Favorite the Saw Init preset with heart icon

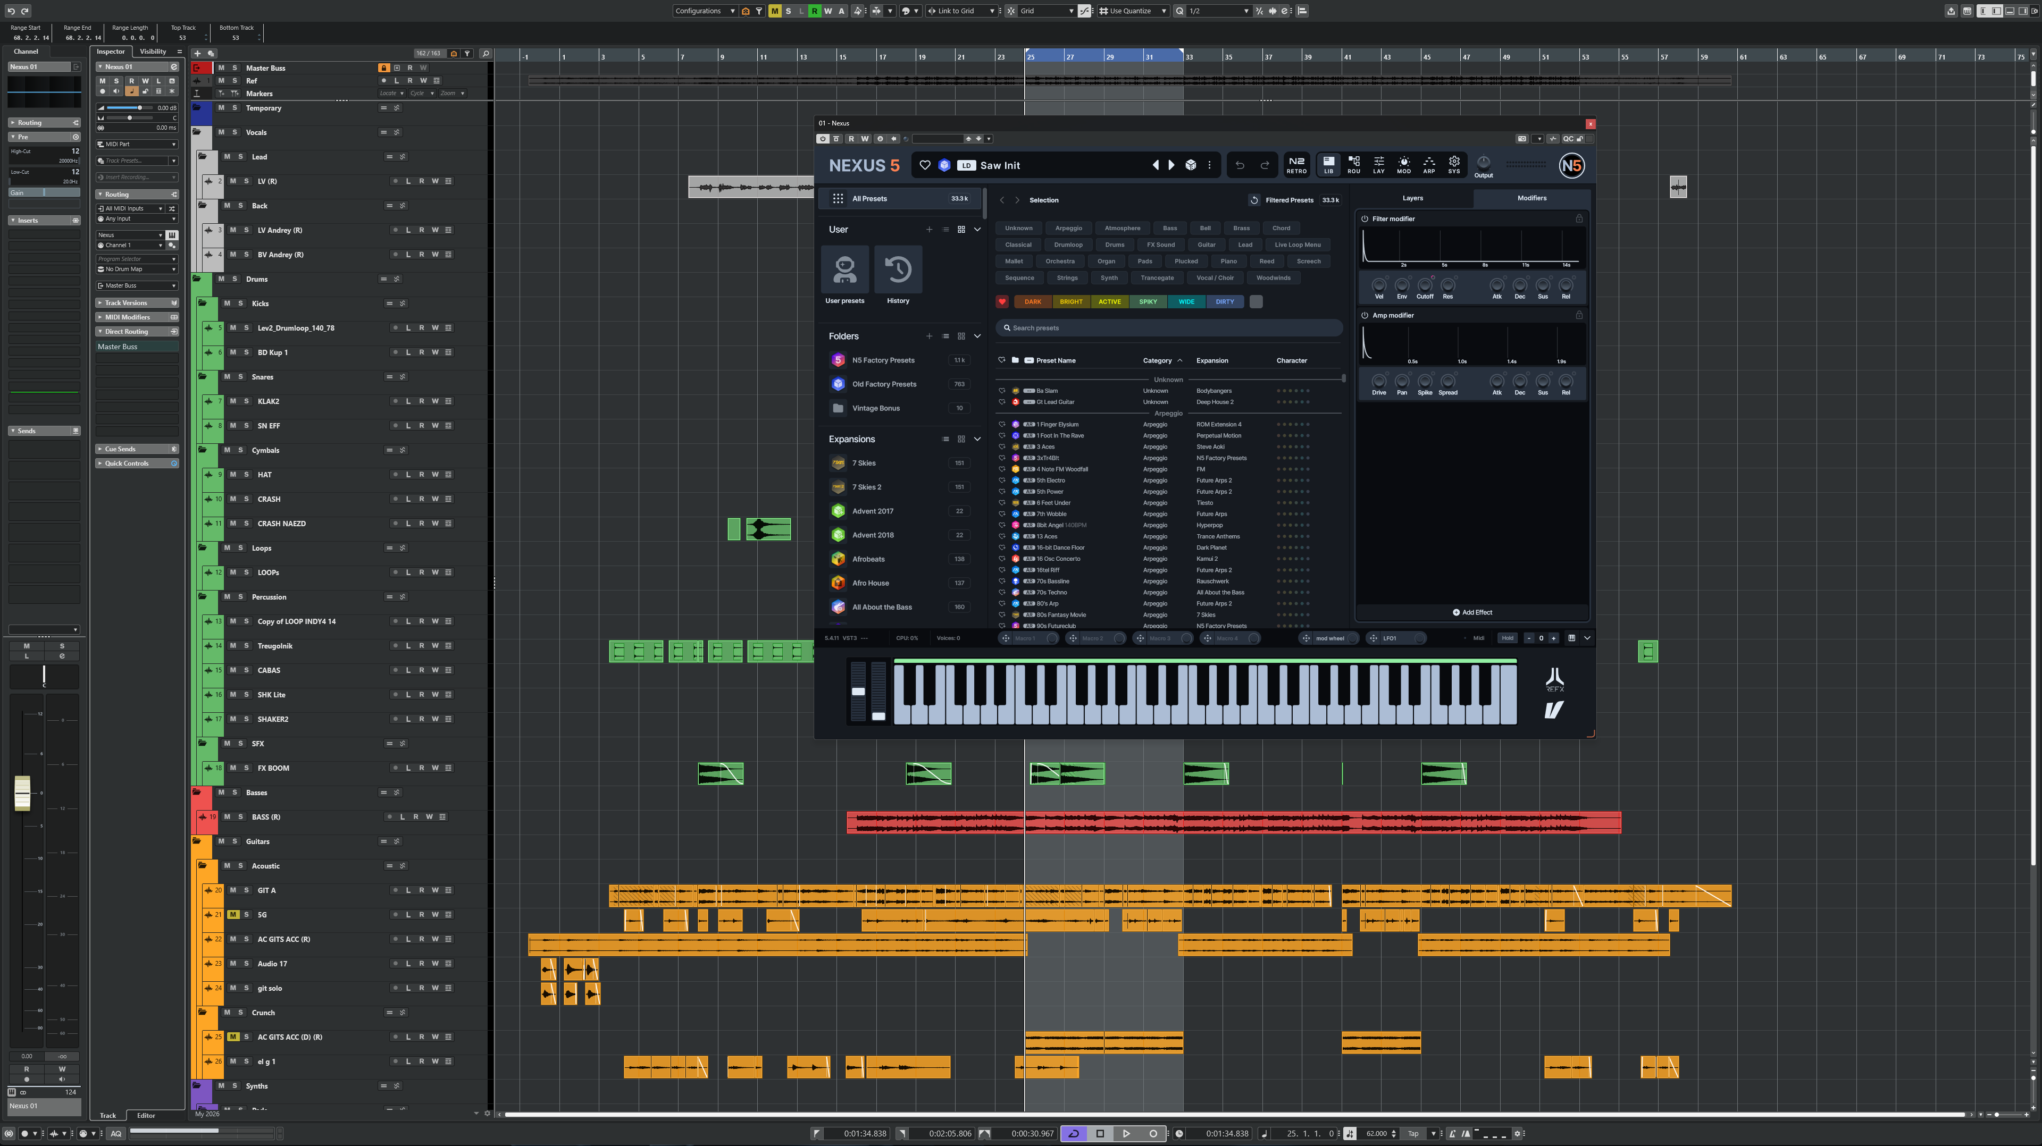pos(924,165)
